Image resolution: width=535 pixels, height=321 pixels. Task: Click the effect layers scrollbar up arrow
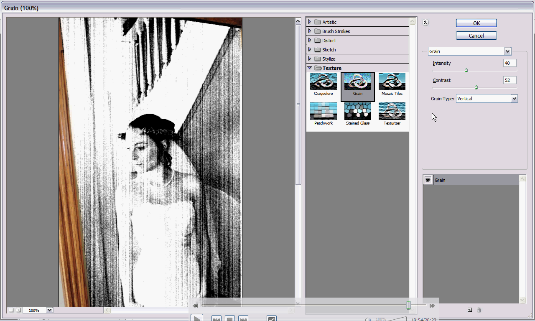point(522,179)
